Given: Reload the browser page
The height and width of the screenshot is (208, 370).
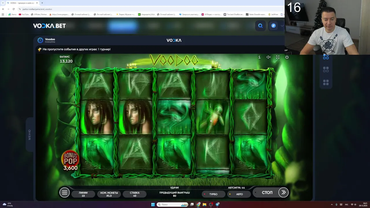Looking at the screenshot, I should (x=13, y=9).
